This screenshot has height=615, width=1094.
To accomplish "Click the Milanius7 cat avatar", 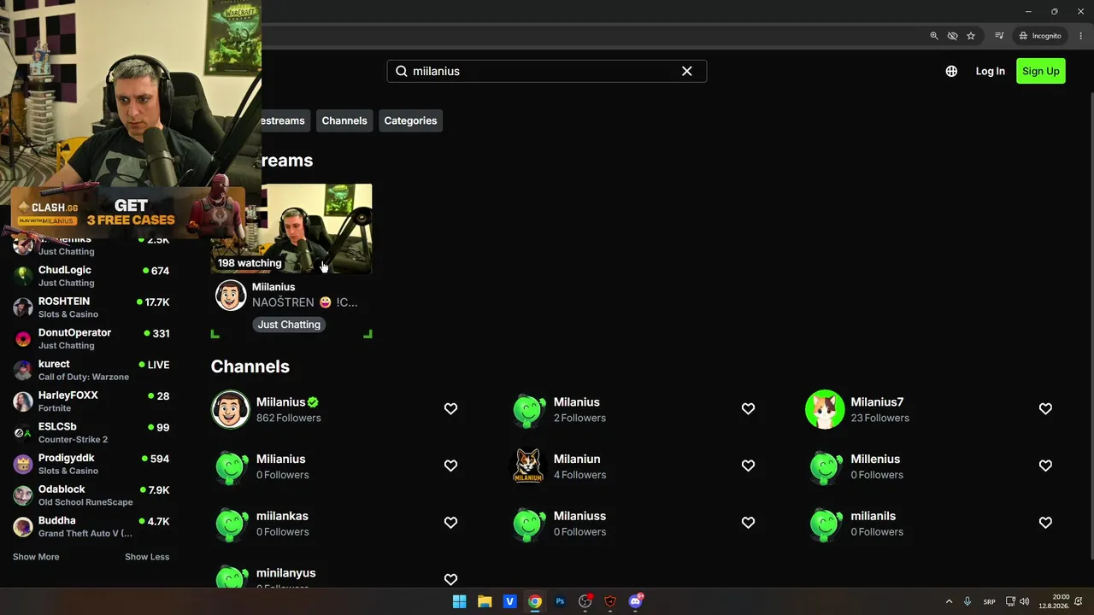I will (x=825, y=409).
